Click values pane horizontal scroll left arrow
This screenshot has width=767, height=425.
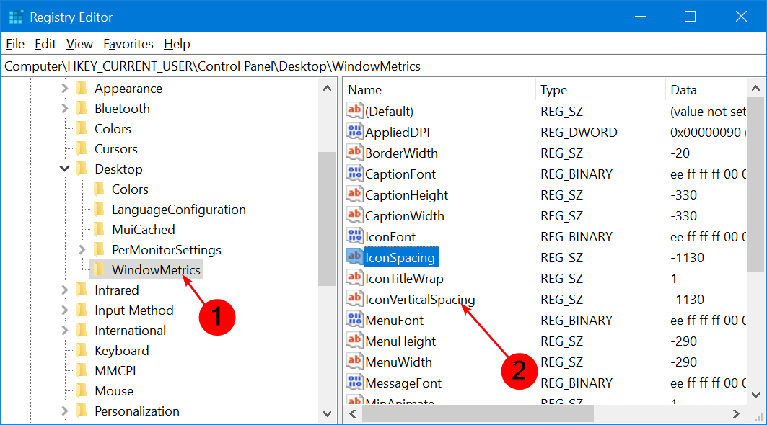tap(353, 413)
